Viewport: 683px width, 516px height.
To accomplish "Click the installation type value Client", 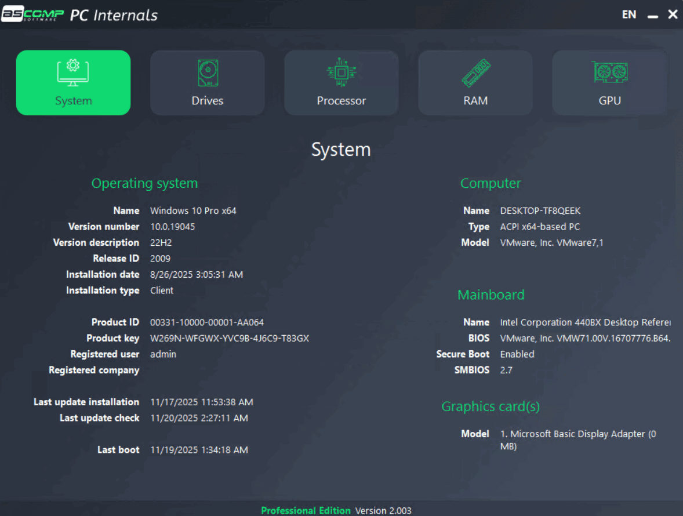I will tap(162, 290).
